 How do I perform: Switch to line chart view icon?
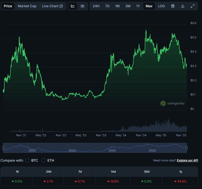click(73, 6)
